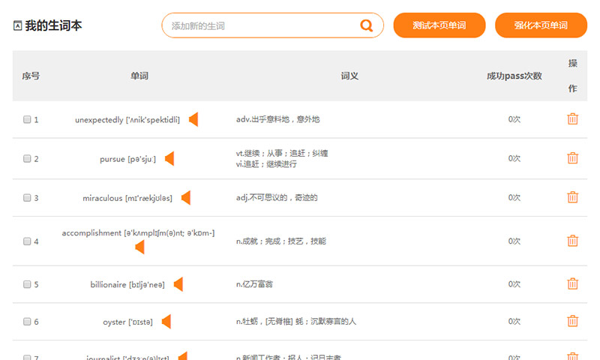Click the search magnifier icon

coord(366,25)
